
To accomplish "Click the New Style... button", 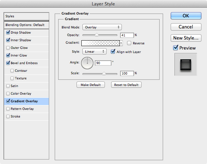I will tap(186, 38).
